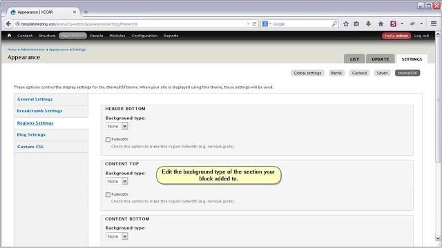This screenshot has height=248, width=442.
Task: Open the Structure admin menu
Action: (47, 36)
